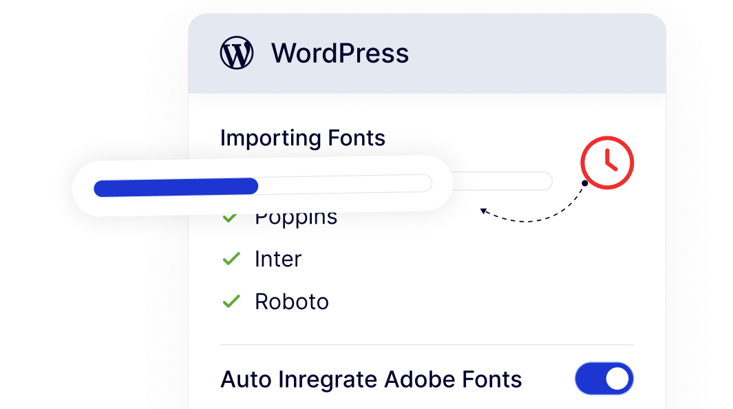Click the Auto Inregrate Adobe Fonts label
Screen dimensions: 733x409
[x=371, y=379]
